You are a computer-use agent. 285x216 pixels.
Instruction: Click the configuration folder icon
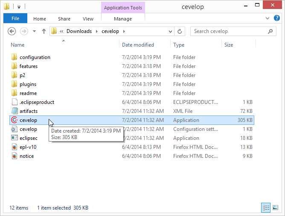14,57
